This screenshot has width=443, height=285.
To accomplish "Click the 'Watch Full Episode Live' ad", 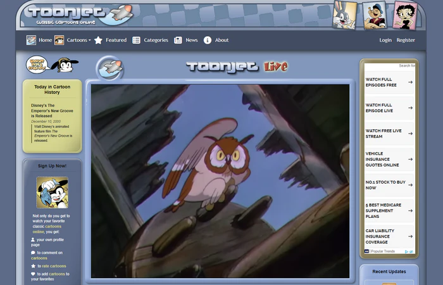I will click(389, 108).
